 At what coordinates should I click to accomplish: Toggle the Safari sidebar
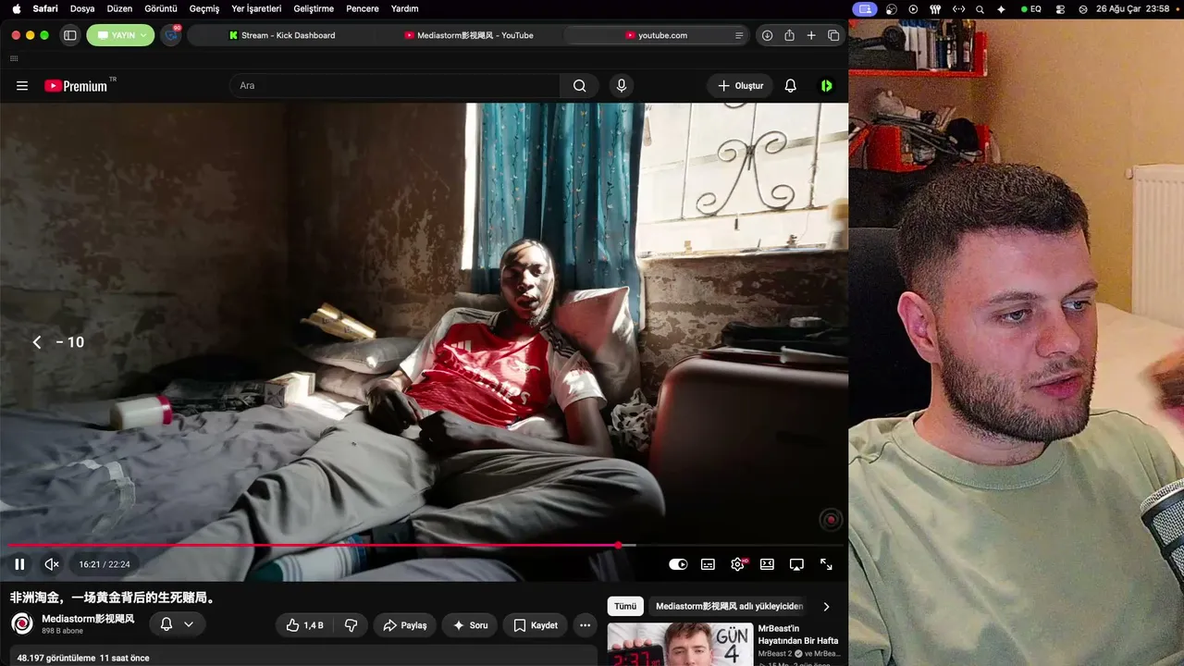69,35
